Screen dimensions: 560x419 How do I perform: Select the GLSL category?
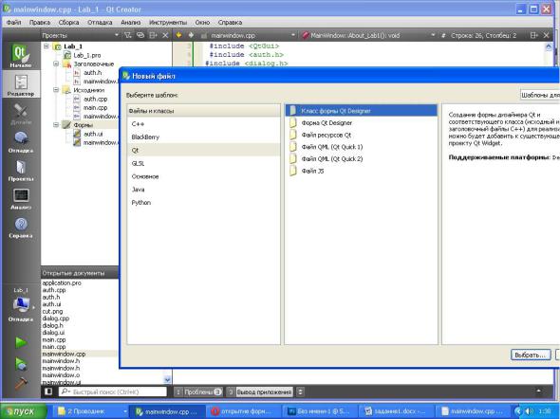203,163
